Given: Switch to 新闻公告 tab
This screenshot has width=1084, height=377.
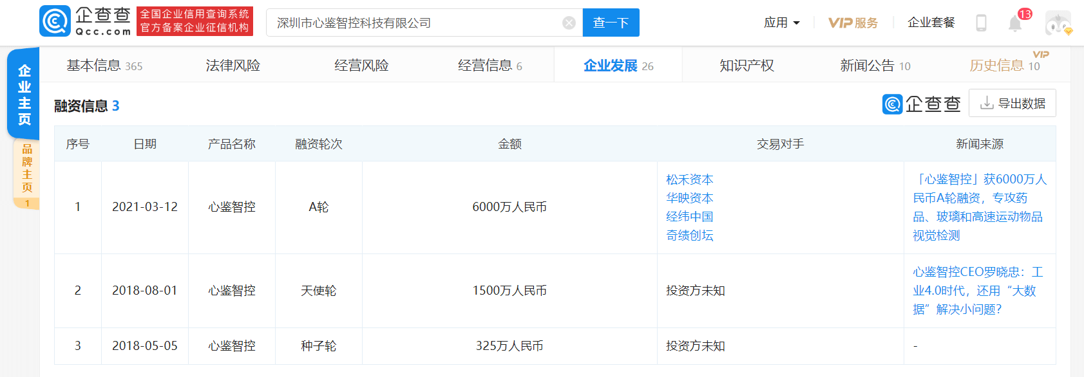Looking at the screenshot, I should coord(875,66).
